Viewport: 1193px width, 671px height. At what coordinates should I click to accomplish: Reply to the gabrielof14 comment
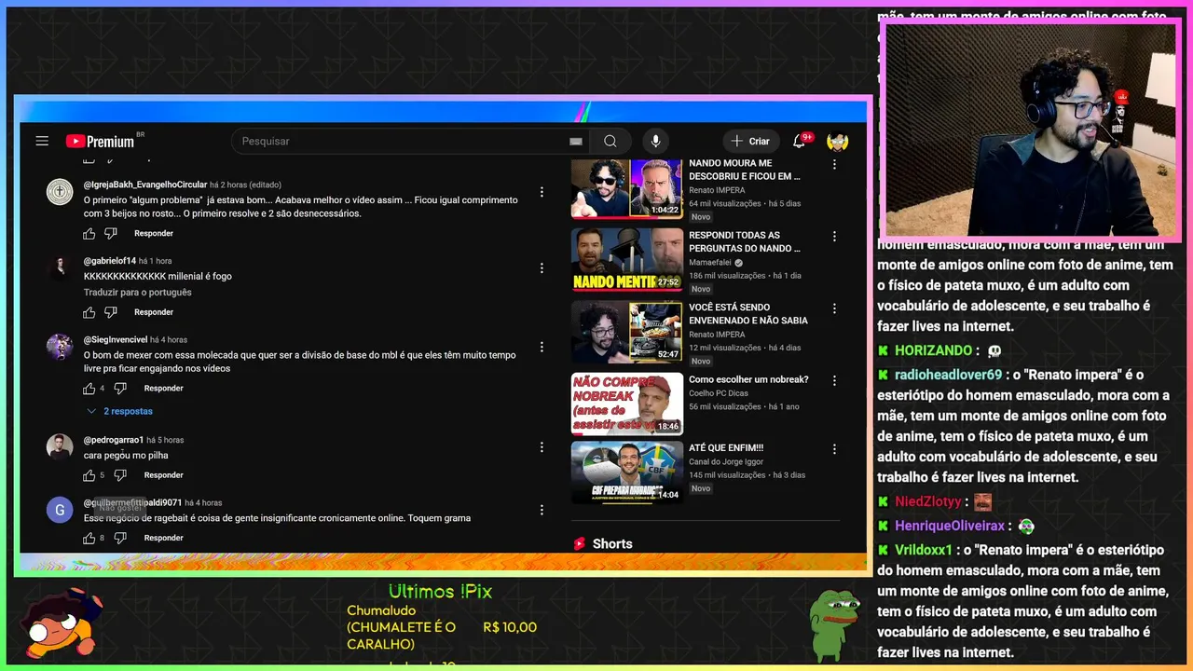pyautogui.click(x=154, y=312)
